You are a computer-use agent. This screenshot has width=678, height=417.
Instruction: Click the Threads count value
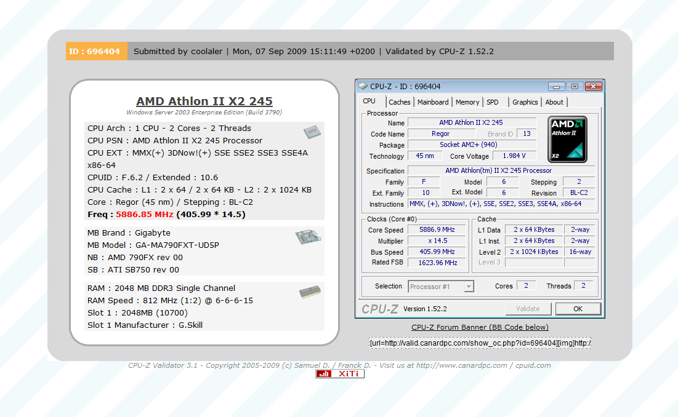pyautogui.click(x=583, y=286)
